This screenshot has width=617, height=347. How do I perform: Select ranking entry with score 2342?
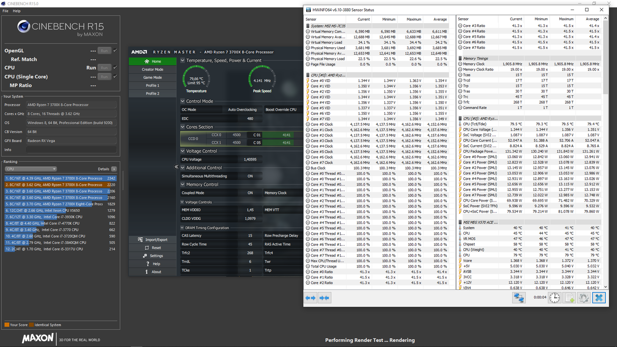tap(60, 178)
